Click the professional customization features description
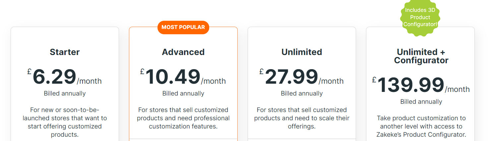Image resolution: width=488 pixels, height=141 pixels. pyautogui.click(x=183, y=118)
